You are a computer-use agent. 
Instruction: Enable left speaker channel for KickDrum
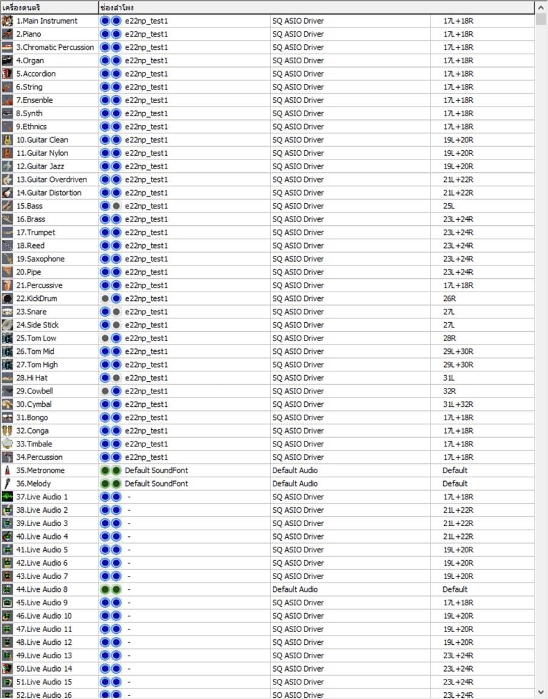click(x=105, y=299)
